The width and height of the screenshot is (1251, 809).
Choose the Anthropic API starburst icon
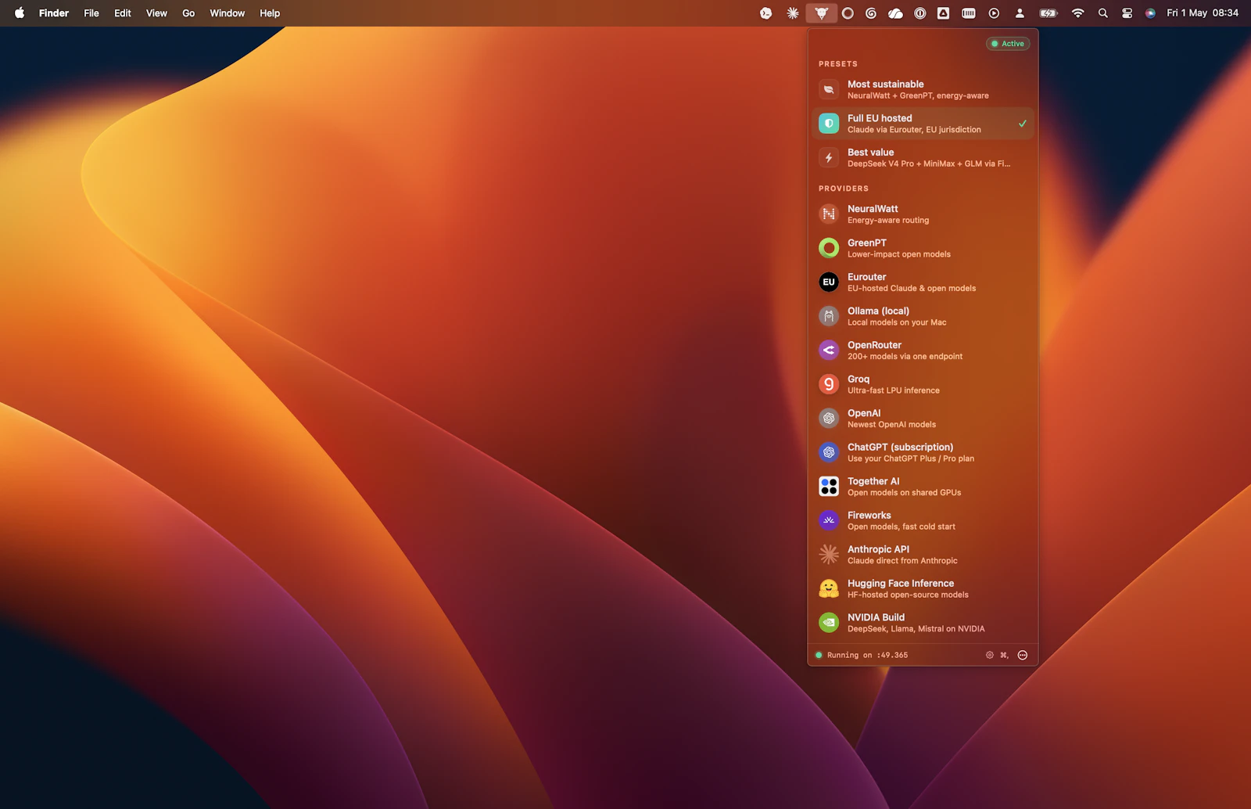(x=829, y=554)
